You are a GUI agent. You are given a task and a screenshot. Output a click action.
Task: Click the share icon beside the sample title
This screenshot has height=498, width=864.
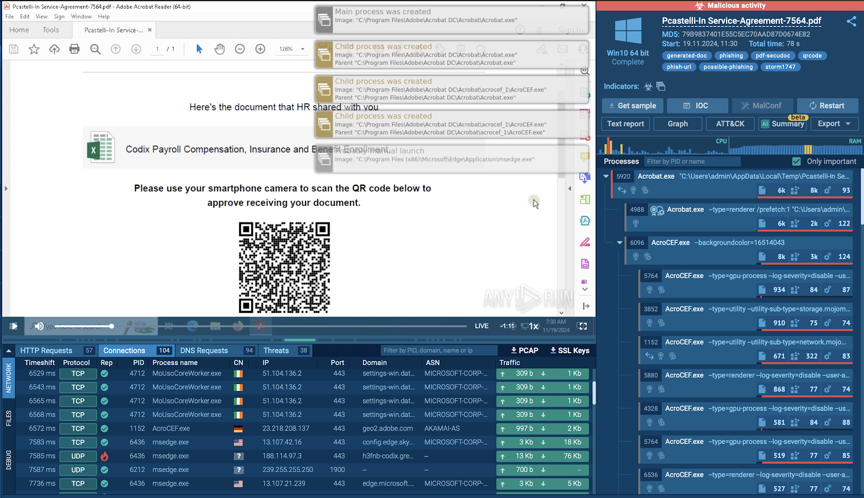coord(852,22)
